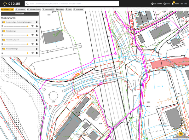
Task: Show info for Elektro Leitungen
Action: 37,35
